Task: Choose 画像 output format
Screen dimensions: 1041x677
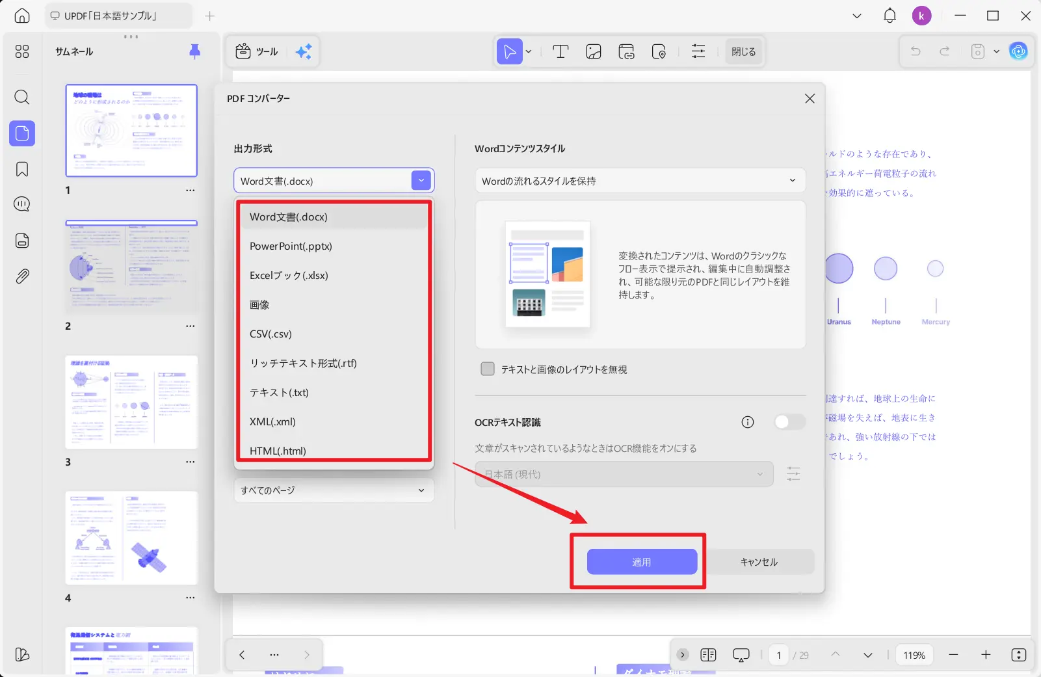Action: 334,304
